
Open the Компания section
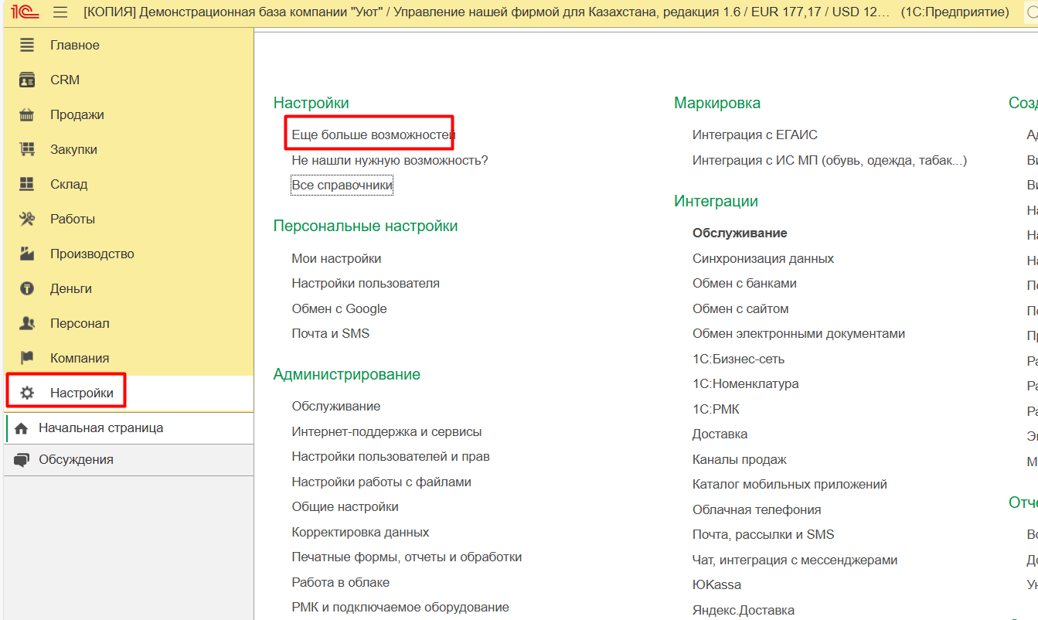[x=80, y=358]
